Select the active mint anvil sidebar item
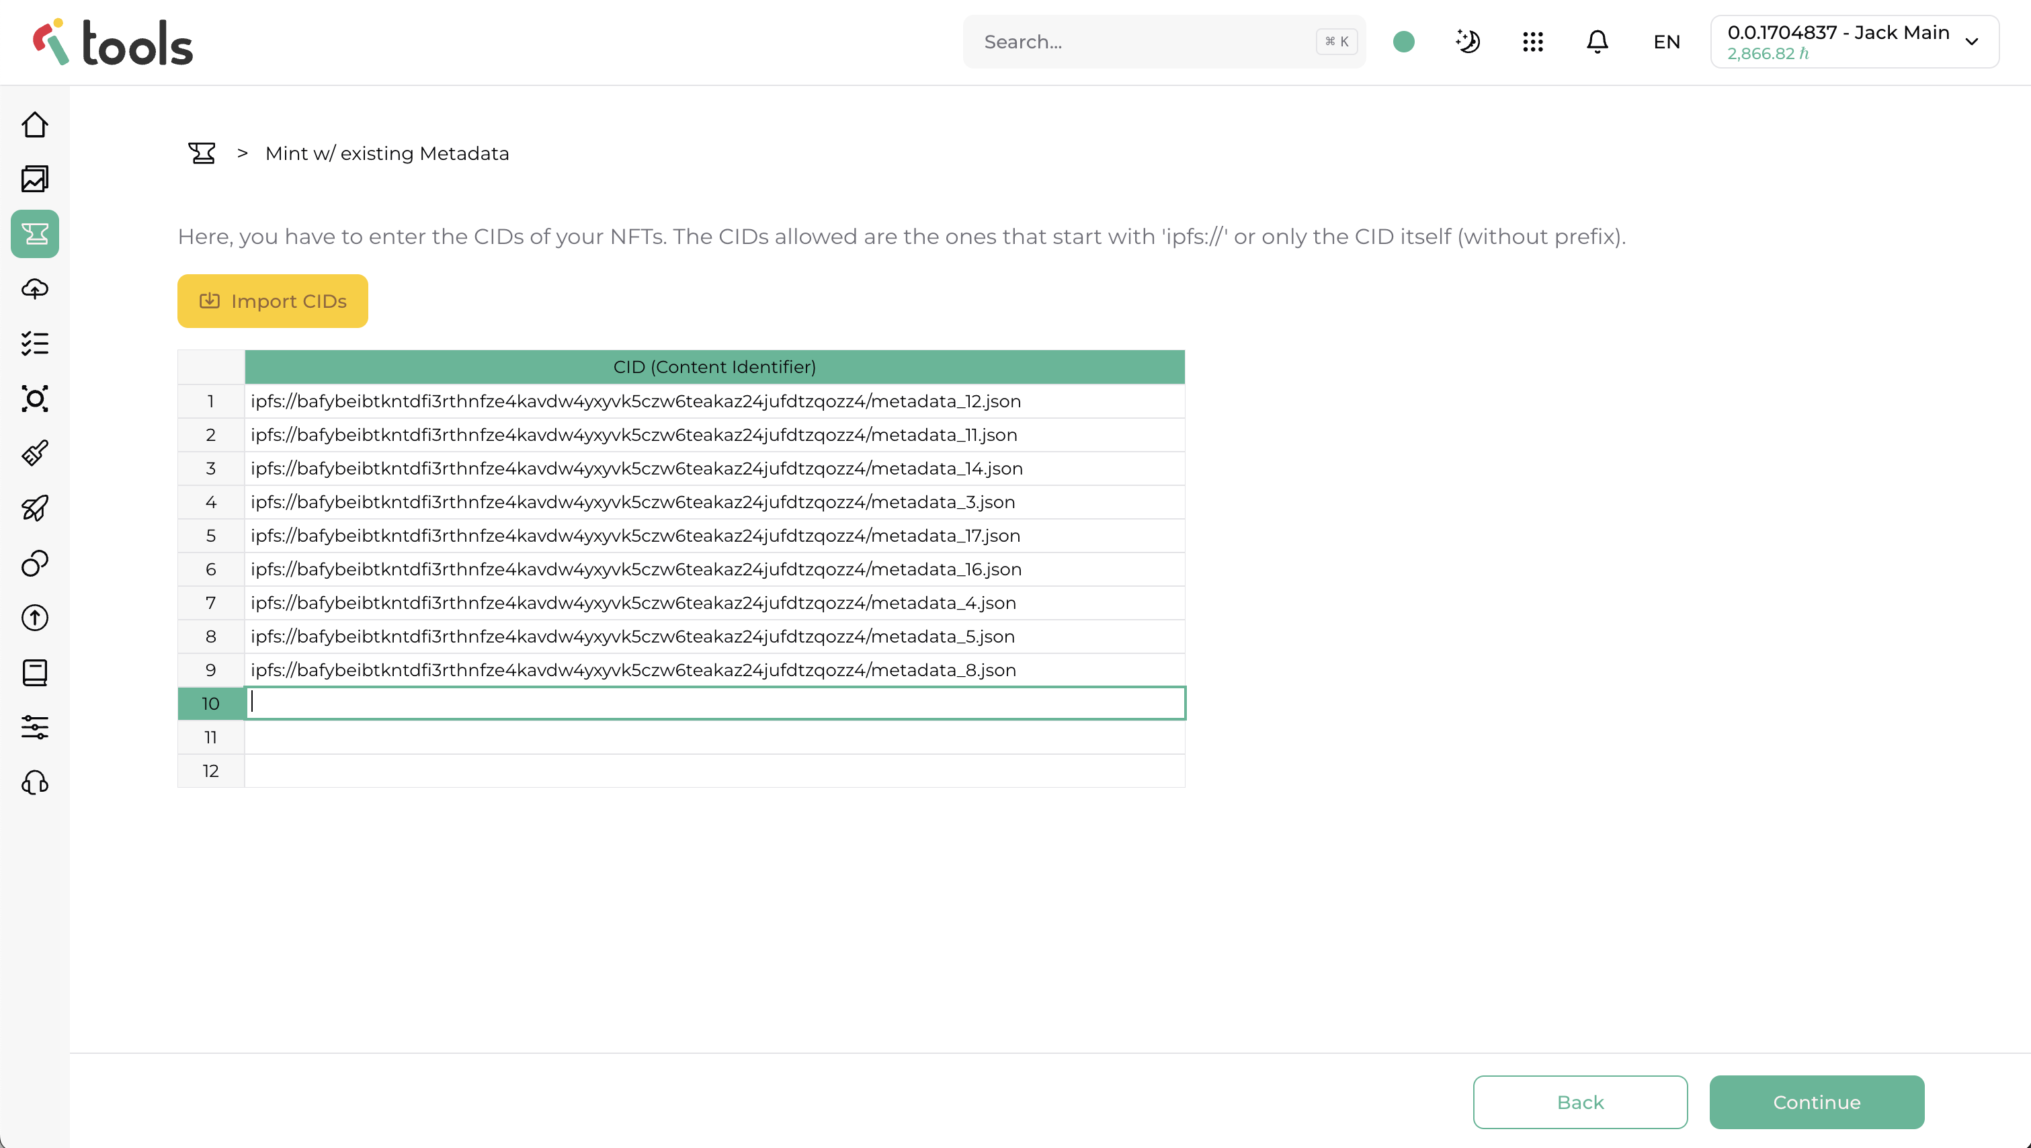The image size is (2031, 1148). 35,233
